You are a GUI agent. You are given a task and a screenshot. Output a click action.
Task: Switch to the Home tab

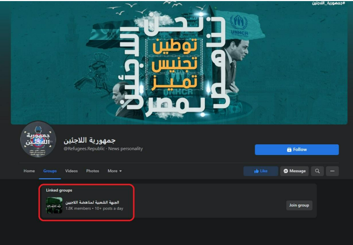click(29, 171)
